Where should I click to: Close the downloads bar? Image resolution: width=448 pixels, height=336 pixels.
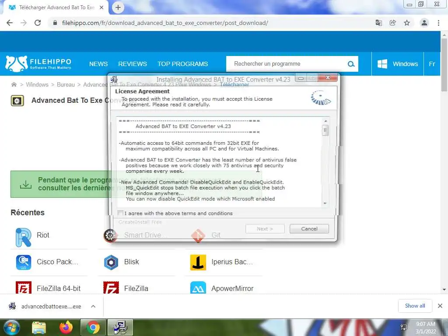click(440, 306)
